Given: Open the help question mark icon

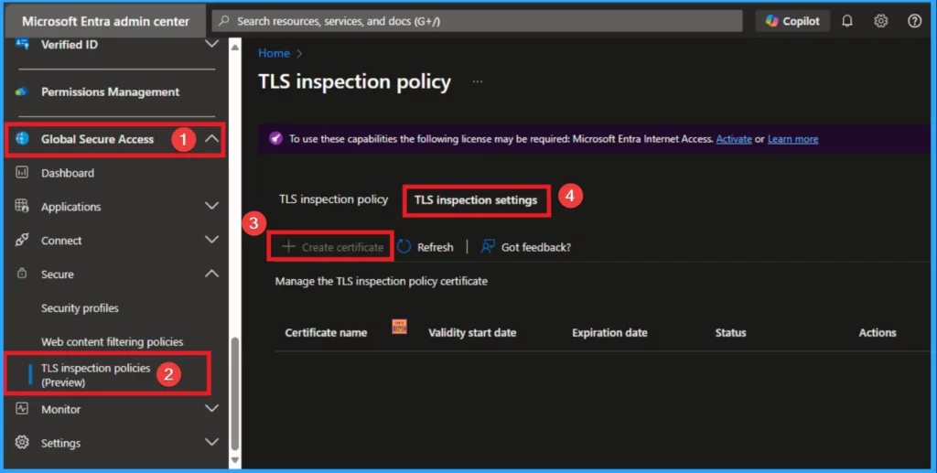Looking at the screenshot, I should (x=914, y=21).
